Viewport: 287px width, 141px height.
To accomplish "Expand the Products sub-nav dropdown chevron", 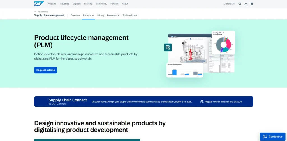I will click(93, 15).
